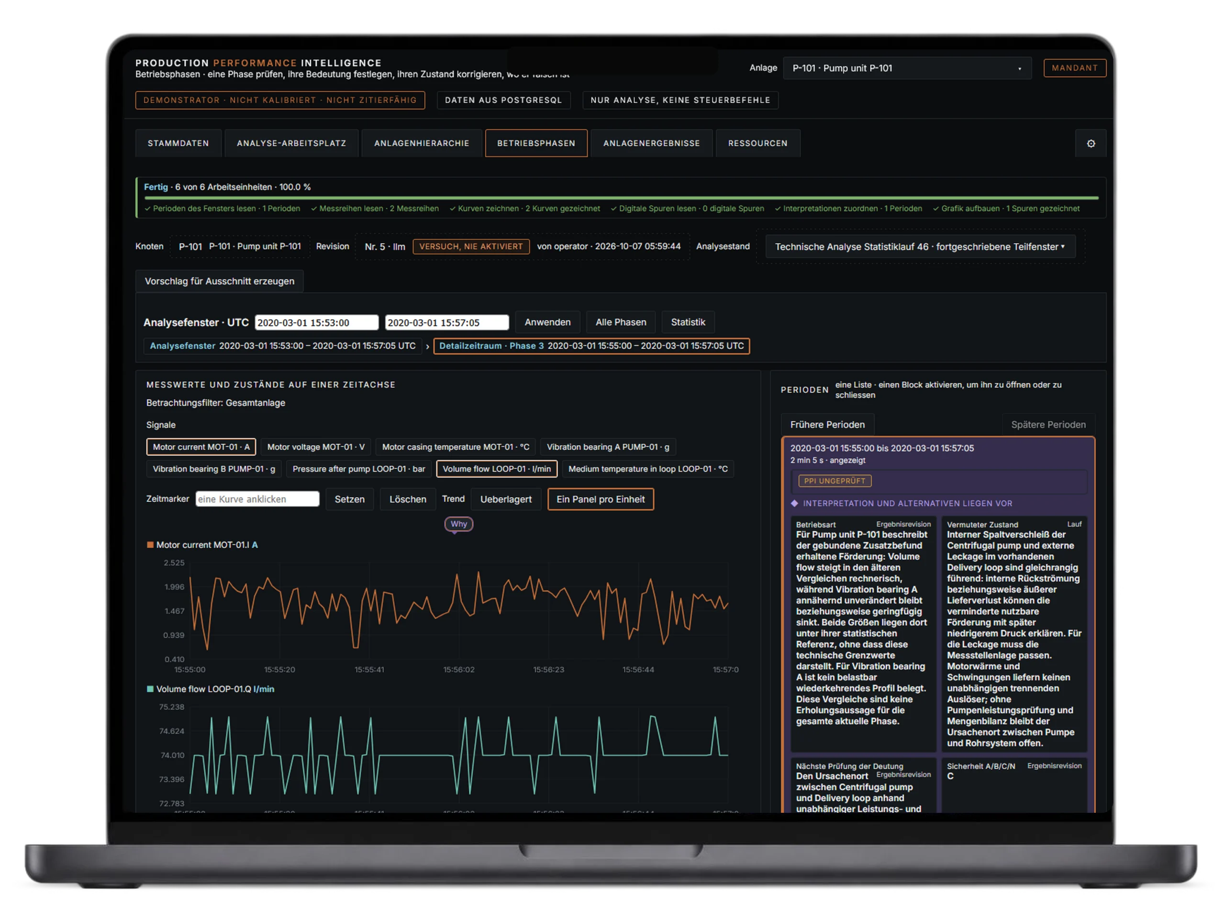Click the Frühere Perioden button
The height and width of the screenshot is (918, 1225).
[x=827, y=425]
